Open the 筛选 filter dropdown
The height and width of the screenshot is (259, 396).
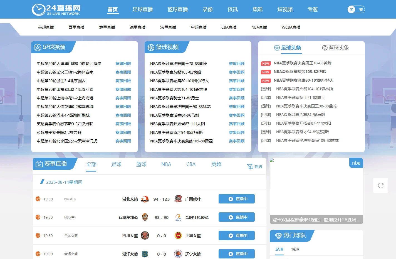(254, 167)
